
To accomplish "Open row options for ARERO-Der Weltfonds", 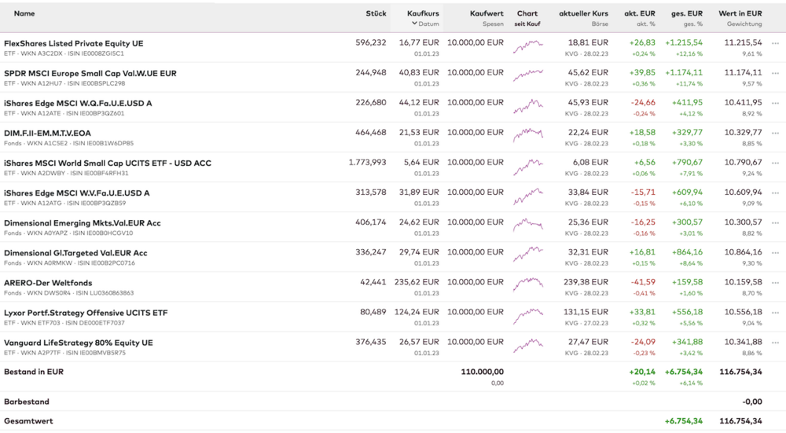I will [x=776, y=283].
